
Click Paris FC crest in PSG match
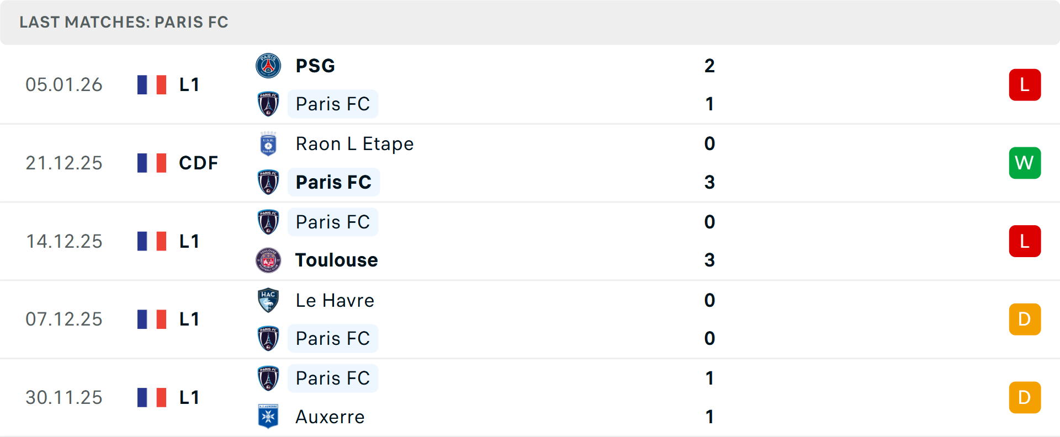[268, 104]
